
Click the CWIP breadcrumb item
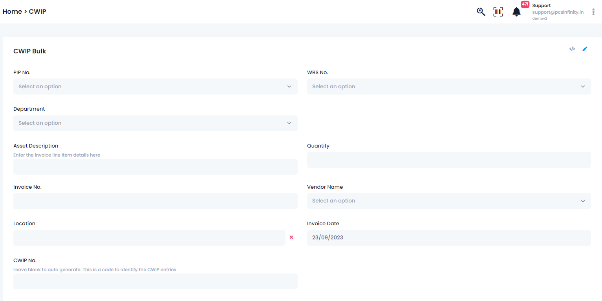(38, 11)
